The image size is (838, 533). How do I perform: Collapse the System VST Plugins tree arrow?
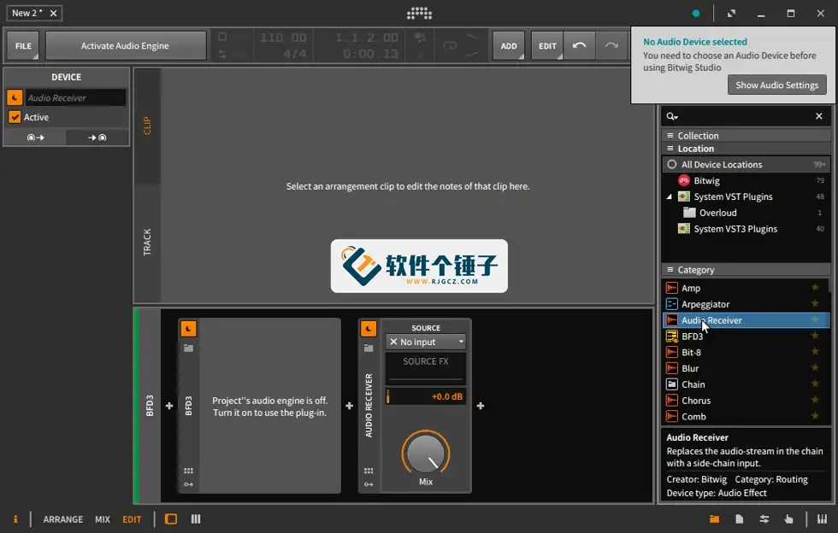point(669,196)
